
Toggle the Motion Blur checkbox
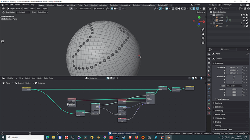point(216,118)
